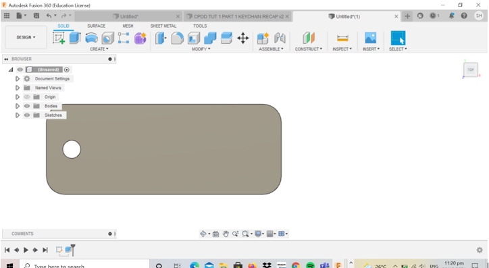The height and width of the screenshot is (268, 489).
Task: Open the extensions globe icon
Action: click(420, 16)
